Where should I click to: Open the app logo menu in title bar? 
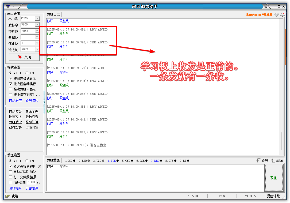point(8,6)
